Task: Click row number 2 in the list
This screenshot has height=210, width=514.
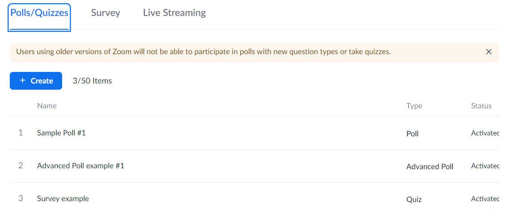Action: coord(20,166)
